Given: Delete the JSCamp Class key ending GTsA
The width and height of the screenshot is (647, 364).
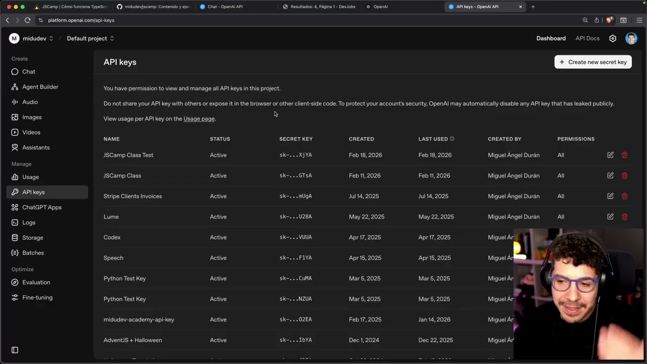Looking at the screenshot, I should pyautogui.click(x=624, y=175).
